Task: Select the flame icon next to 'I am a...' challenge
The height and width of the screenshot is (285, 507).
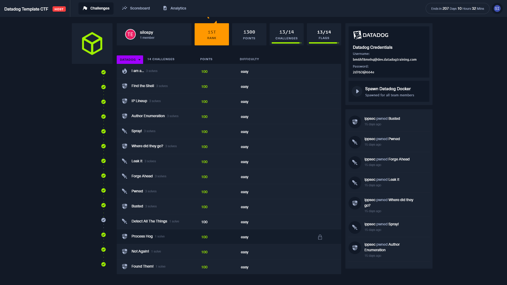Action: (124, 71)
